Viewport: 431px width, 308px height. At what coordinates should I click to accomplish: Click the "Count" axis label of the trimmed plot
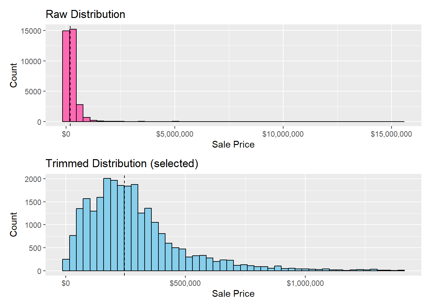click(13, 225)
